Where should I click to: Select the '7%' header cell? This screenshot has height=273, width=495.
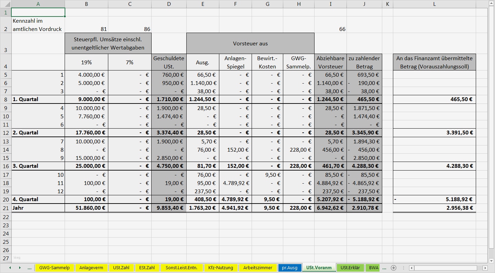pyautogui.click(x=130, y=62)
